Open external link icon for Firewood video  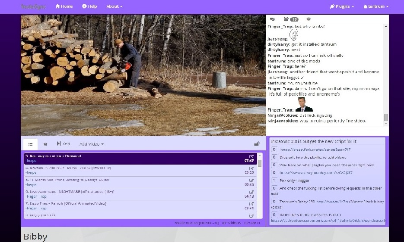[x=251, y=156]
